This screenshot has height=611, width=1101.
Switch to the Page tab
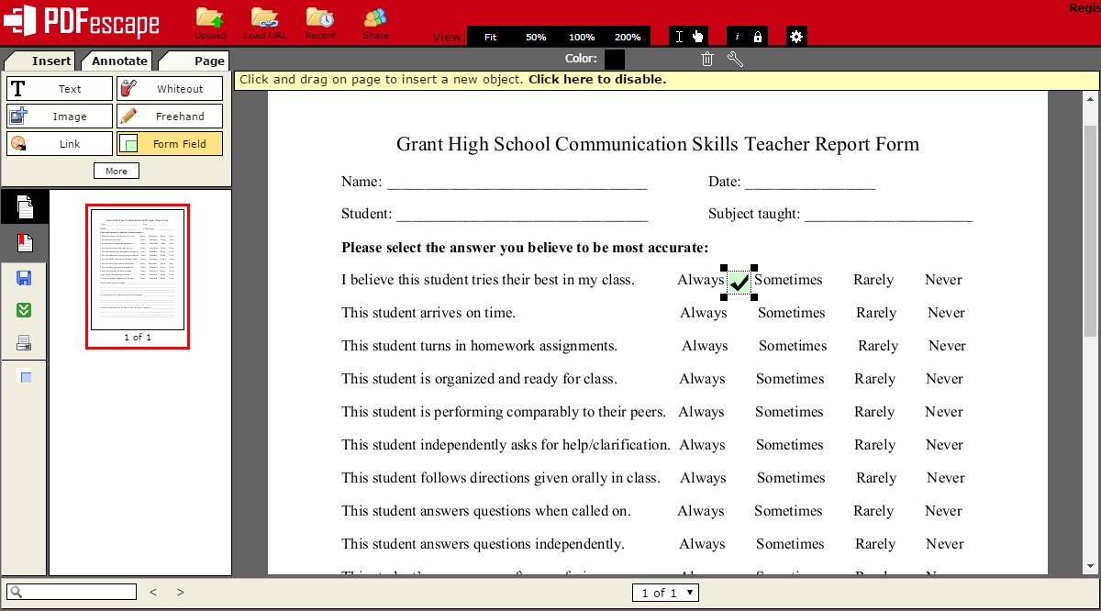pyautogui.click(x=195, y=61)
